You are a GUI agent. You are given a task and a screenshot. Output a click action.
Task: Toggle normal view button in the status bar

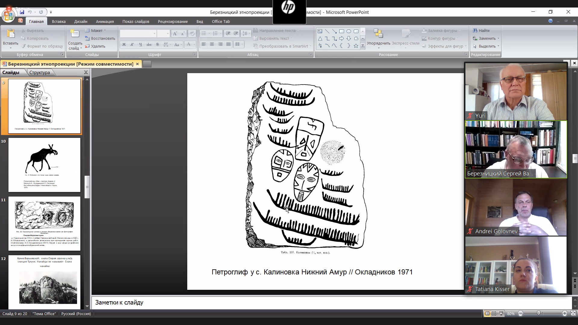[487, 314]
